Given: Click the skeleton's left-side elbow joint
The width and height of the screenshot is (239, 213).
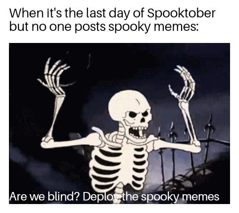Looking at the screenshot, I should tap(47, 142).
